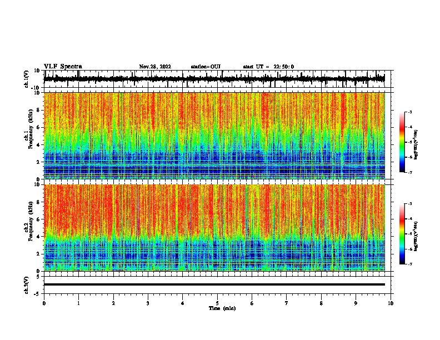Click the ch.1 color bar log(PSD) label
Screen dimensions: 440x340
click(416, 145)
